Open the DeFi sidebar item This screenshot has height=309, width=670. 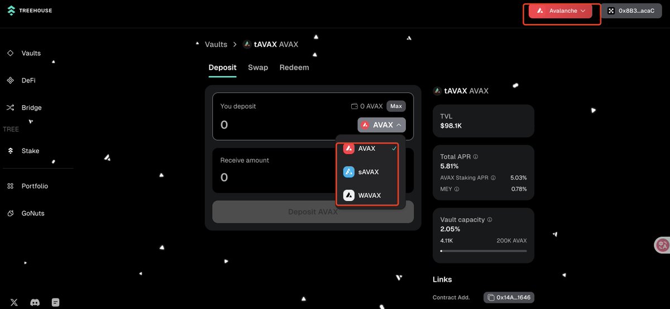(28, 81)
